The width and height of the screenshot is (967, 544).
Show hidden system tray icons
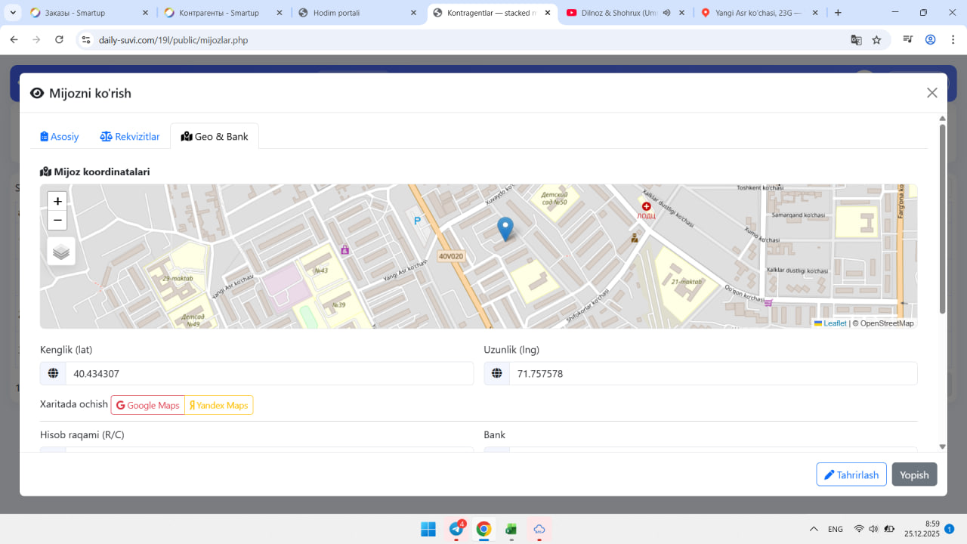click(x=814, y=529)
